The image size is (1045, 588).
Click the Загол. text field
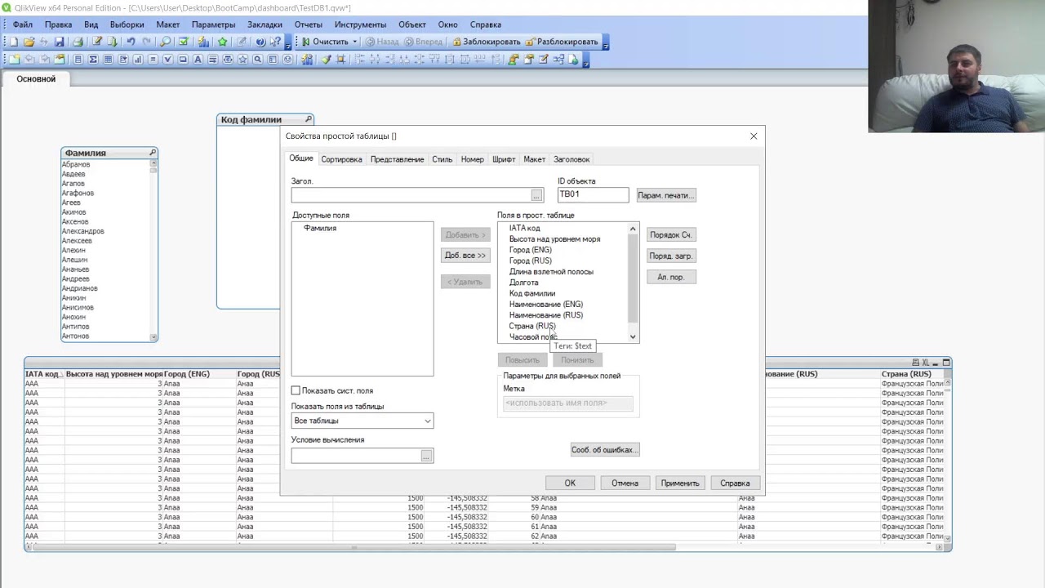411,195
